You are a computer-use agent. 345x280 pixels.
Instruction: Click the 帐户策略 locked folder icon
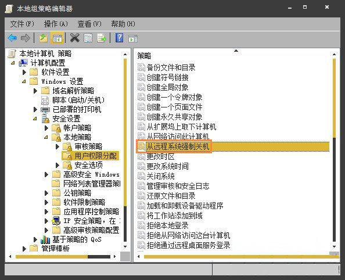pos(56,128)
